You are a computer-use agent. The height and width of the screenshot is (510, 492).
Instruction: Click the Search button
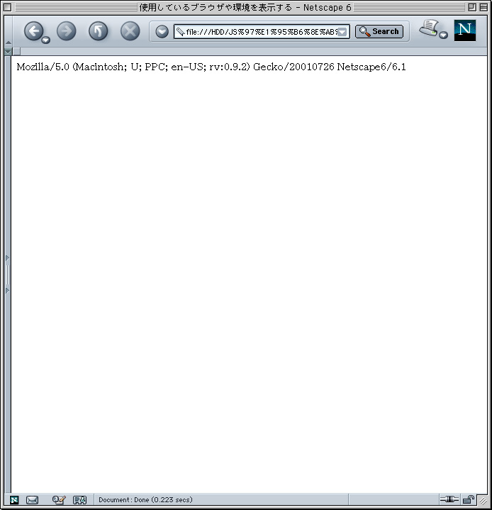click(379, 31)
